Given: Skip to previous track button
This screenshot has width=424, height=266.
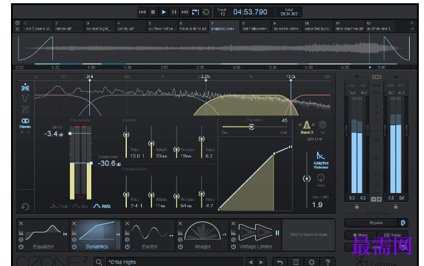Looking at the screenshot, I should click(142, 12).
